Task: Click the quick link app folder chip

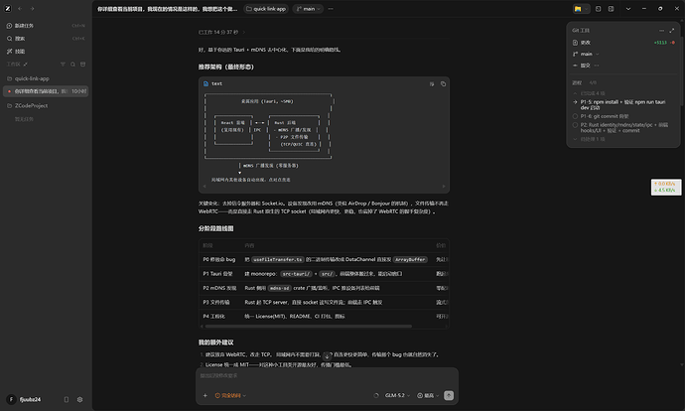Action: [266, 9]
